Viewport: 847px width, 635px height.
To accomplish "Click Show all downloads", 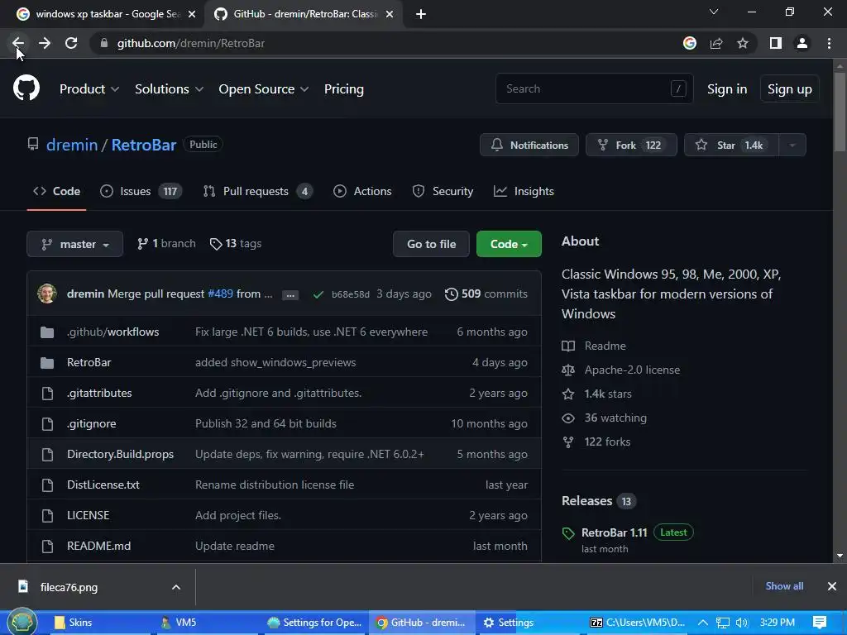I will (x=784, y=586).
